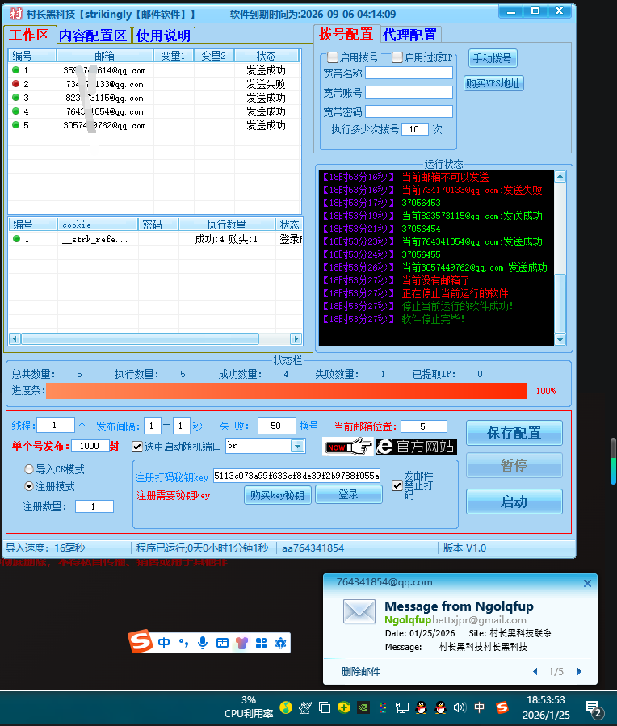Image resolution: width=617 pixels, height=726 pixels.
Task: Select the 拨号配置 tab
Action: point(346,34)
